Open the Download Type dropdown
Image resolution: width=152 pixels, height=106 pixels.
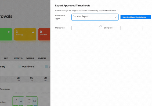tap(95, 17)
